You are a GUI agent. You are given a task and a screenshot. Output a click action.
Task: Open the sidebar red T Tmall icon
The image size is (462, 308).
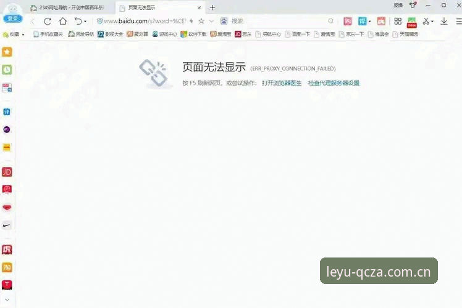click(x=7, y=285)
